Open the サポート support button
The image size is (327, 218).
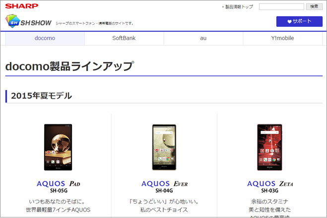pos(299,21)
